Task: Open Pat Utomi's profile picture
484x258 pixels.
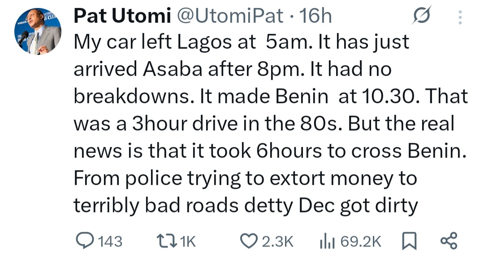Action: pos(37,31)
